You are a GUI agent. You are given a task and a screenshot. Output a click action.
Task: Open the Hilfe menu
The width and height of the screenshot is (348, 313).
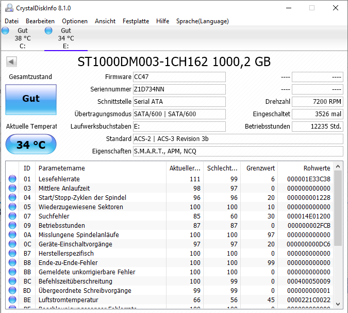[163, 21]
